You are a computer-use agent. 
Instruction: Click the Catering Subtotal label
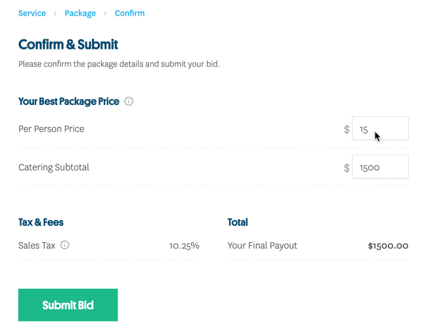pos(54,167)
